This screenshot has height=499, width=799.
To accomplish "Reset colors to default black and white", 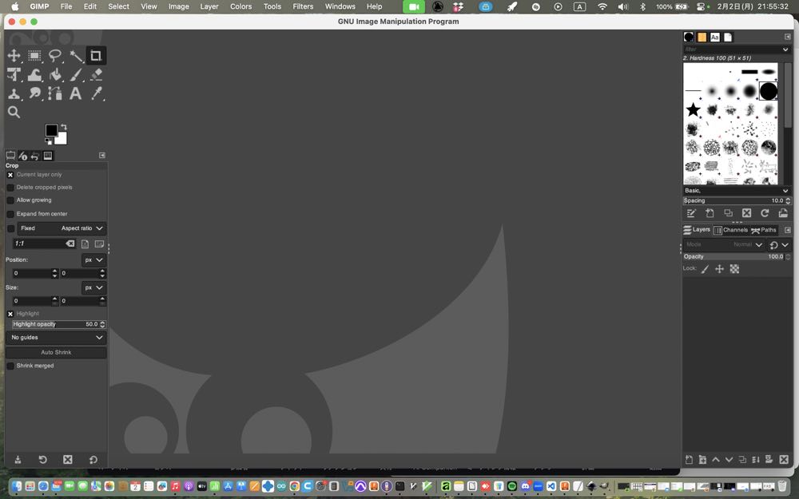I will [49, 141].
